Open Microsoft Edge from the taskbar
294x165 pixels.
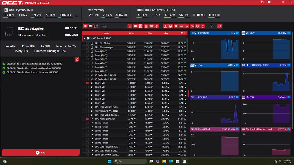click(171, 161)
